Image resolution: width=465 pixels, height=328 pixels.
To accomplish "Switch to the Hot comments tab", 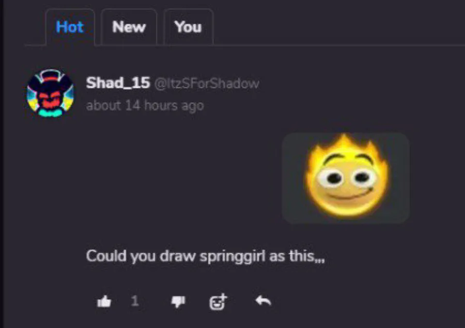I will tap(70, 27).
